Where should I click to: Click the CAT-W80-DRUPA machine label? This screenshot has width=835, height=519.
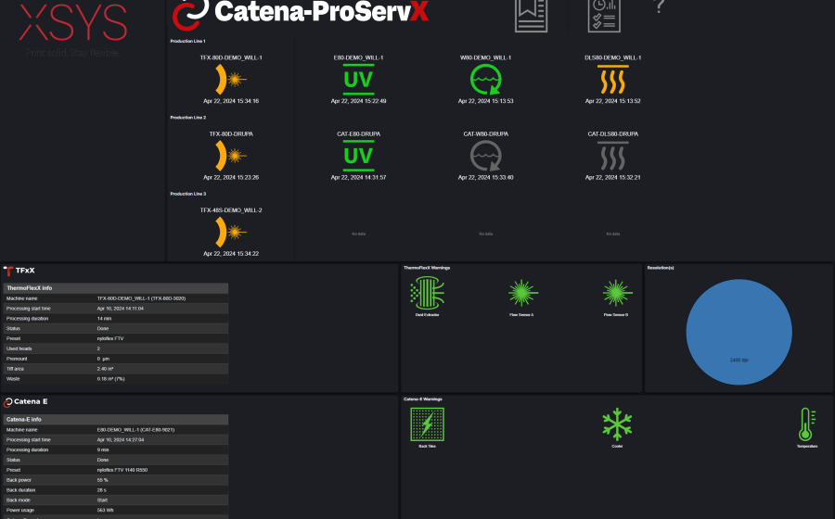[485, 134]
